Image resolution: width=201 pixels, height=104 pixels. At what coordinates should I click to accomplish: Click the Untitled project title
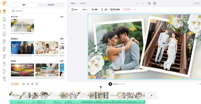click(83, 3)
